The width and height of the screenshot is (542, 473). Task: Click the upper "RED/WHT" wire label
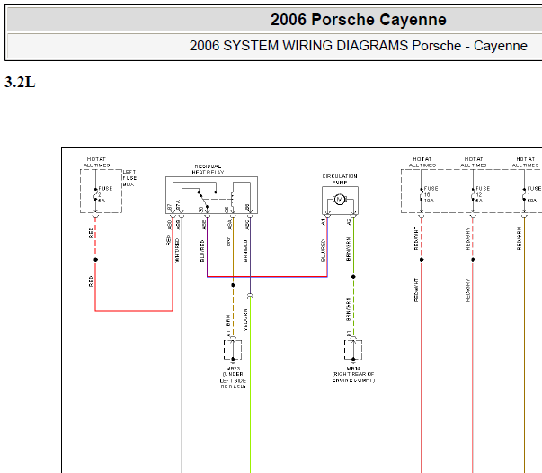tap(416, 238)
